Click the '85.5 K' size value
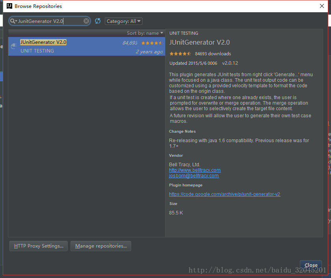The width and height of the screenshot is (331, 278). click(x=176, y=212)
